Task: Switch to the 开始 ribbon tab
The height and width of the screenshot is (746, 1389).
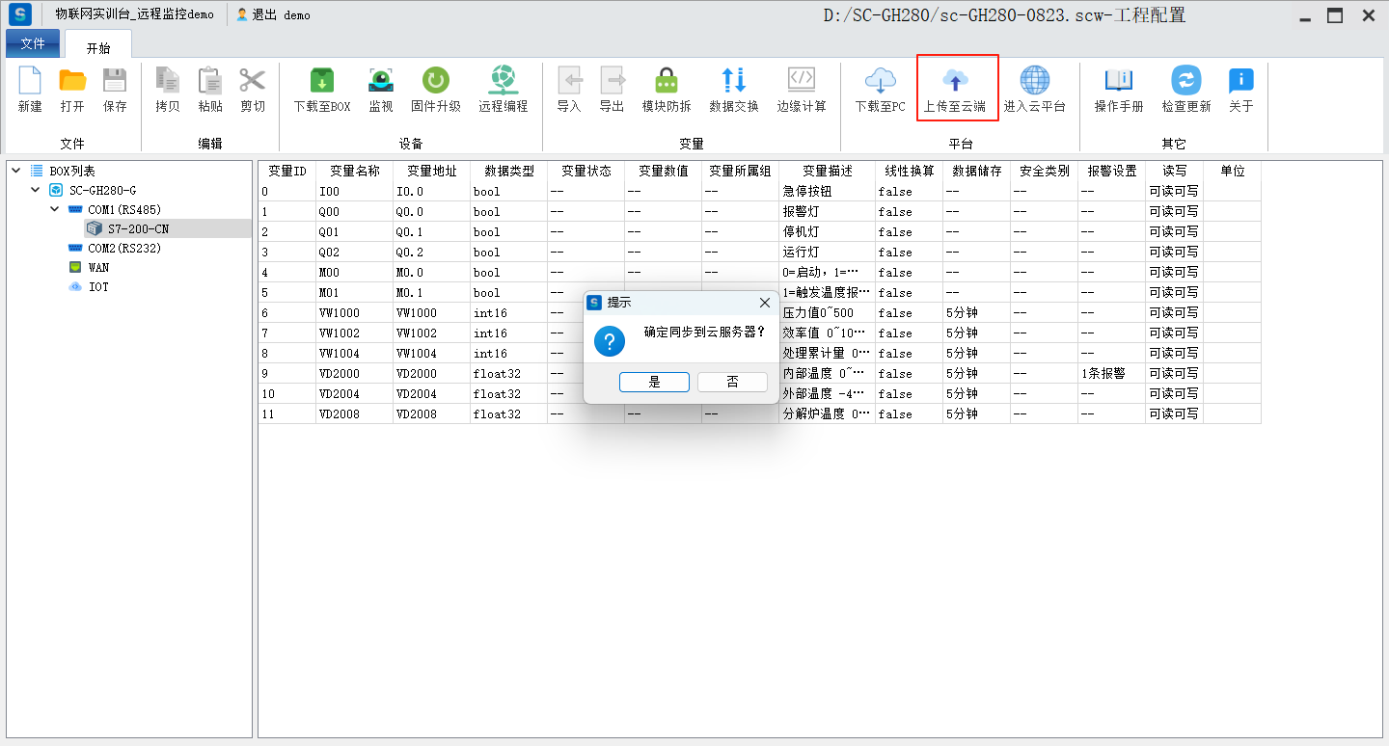Action: tap(98, 47)
